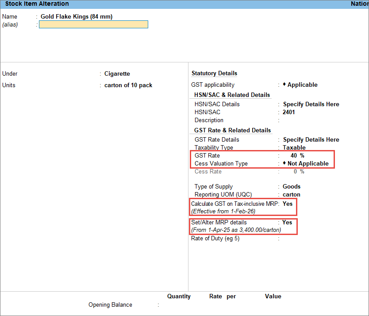Change Taxability Type from Taxable

pos(294,148)
